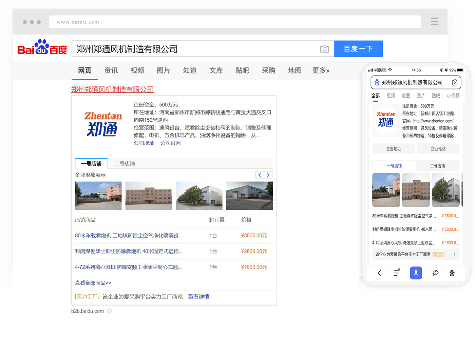Tap the back arrow in phone bottom bar
The width and height of the screenshot is (475, 339).
pos(380,273)
